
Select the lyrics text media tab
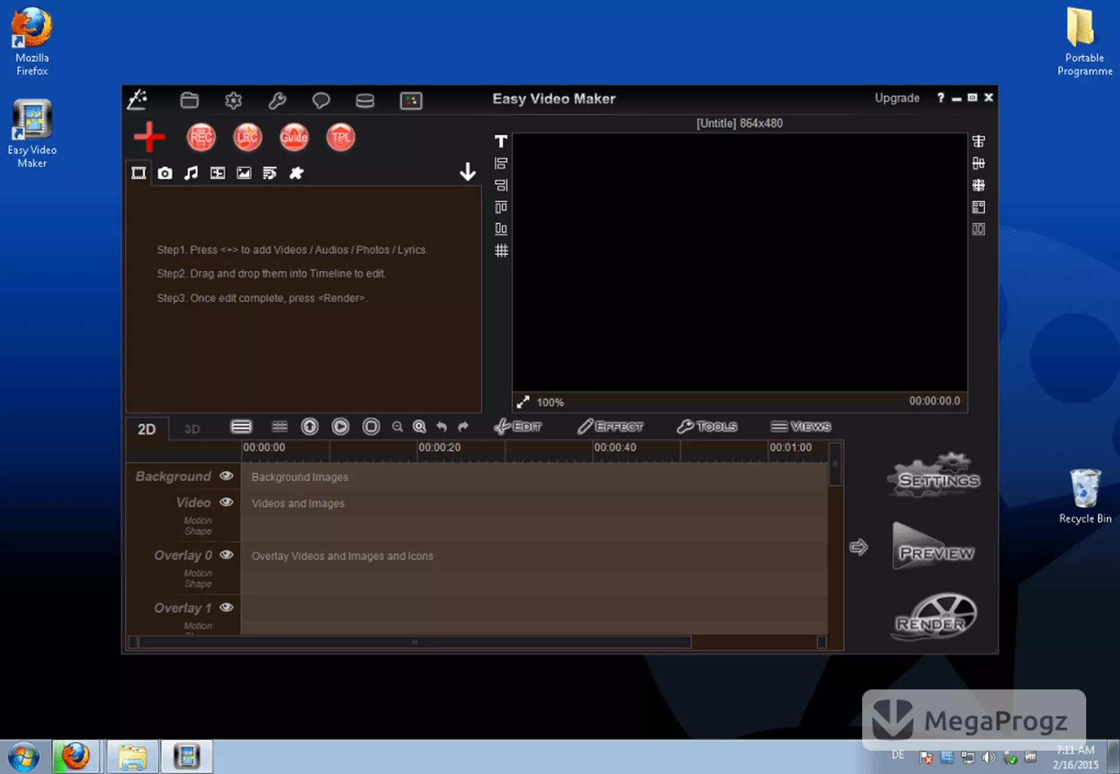point(269,173)
